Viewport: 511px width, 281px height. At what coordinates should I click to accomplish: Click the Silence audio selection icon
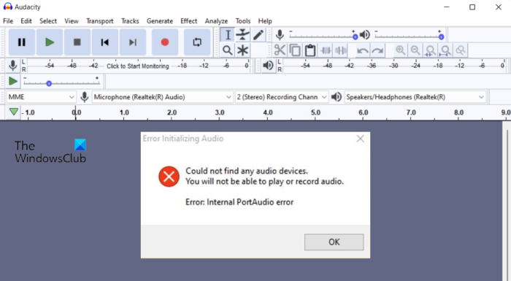pos(341,50)
